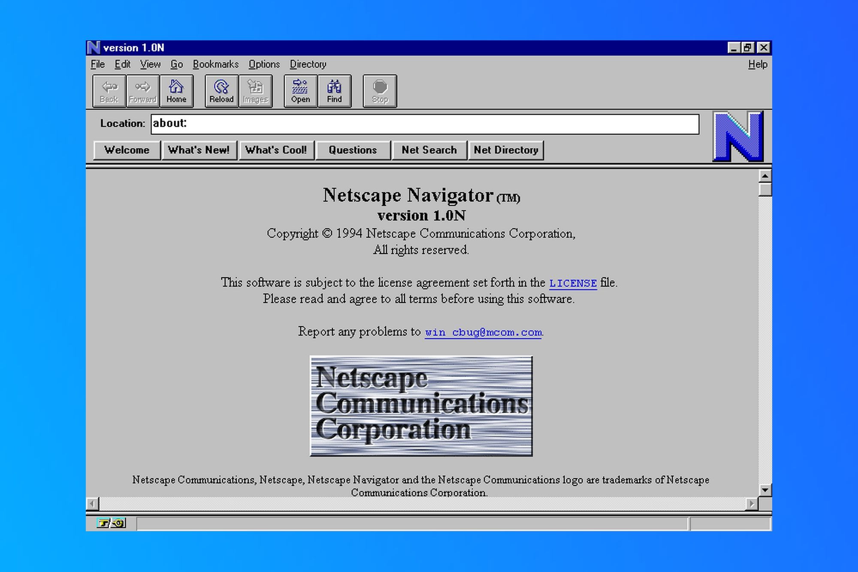Viewport: 858px width, 572px height.
Task: Reload the page using the Reload icon
Action: pos(221,90)
